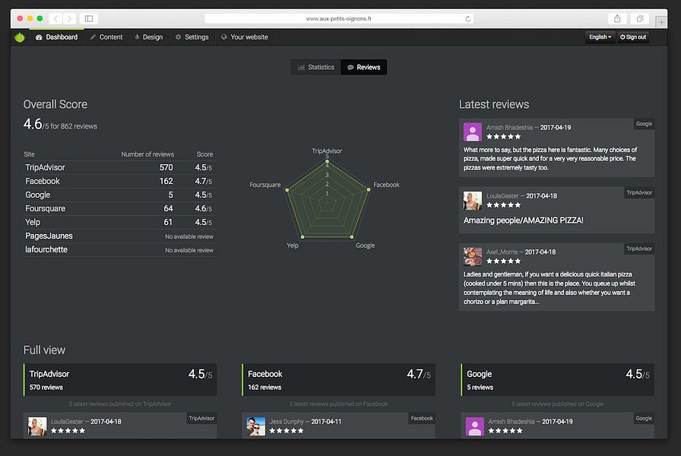Screen dimensions: 681x456
Task: Go back with the browser back arrow
Action: (55, 18)
